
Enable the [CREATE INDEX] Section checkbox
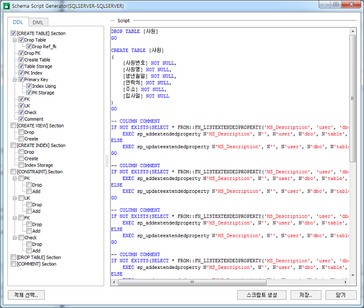point(13,145)
